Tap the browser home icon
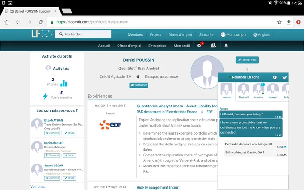The width and height of the screenshot is (304, 190). [7, 22]
